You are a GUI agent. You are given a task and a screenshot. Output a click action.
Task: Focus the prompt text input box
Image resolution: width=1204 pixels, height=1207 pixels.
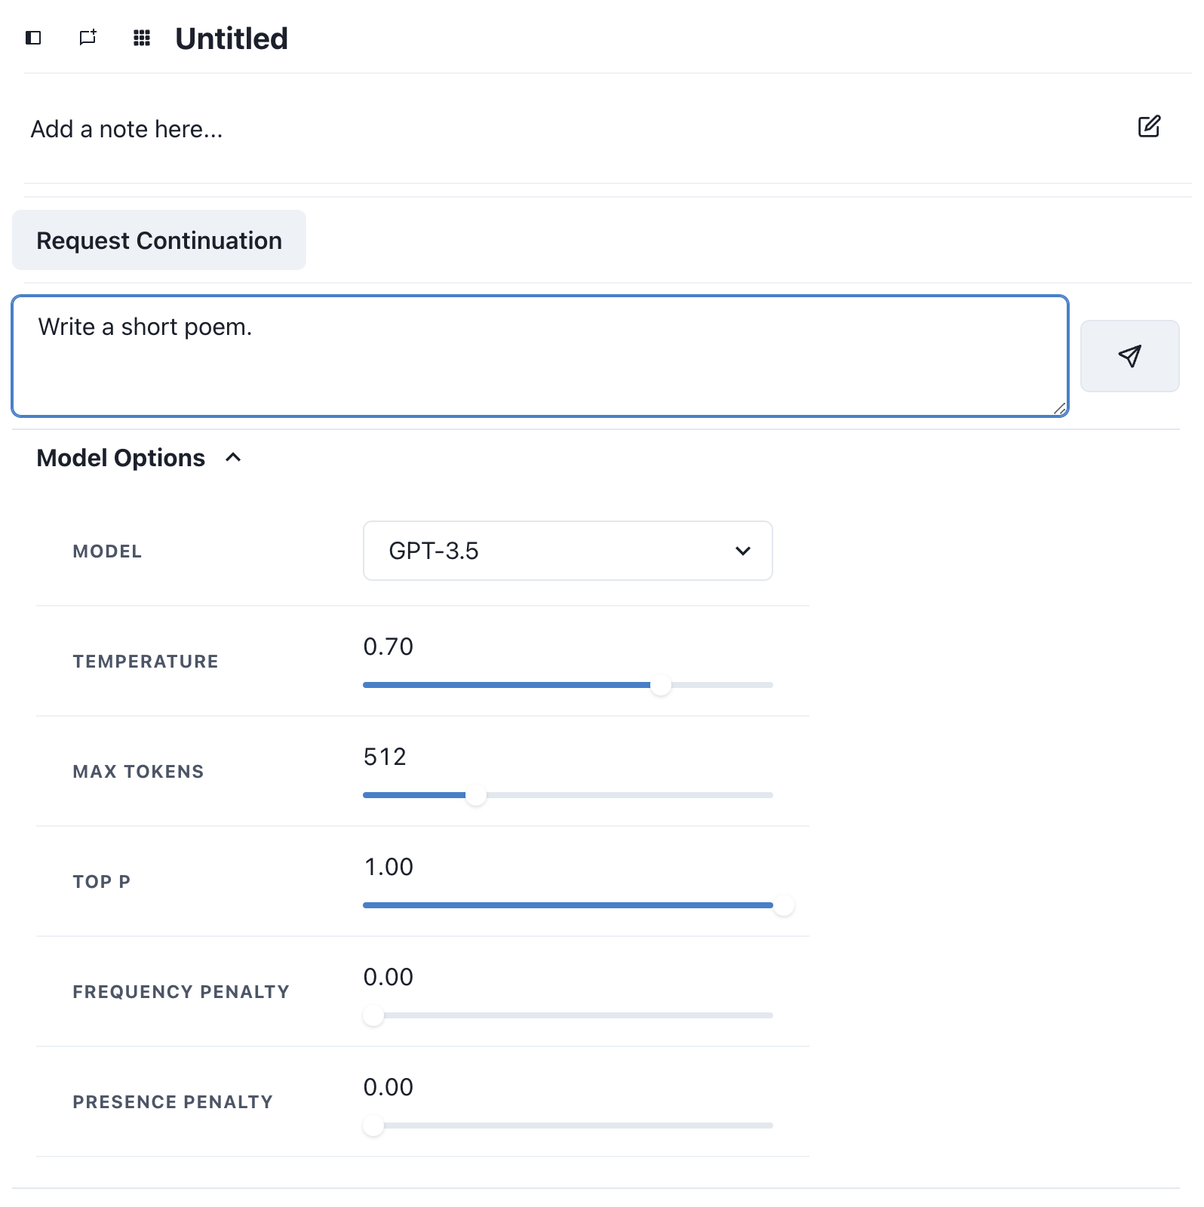coord(540,356)
